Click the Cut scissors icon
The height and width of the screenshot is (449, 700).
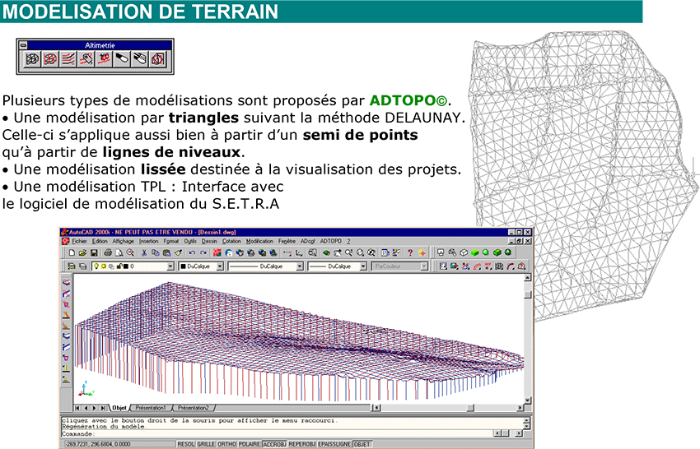[x=144, y=252]
